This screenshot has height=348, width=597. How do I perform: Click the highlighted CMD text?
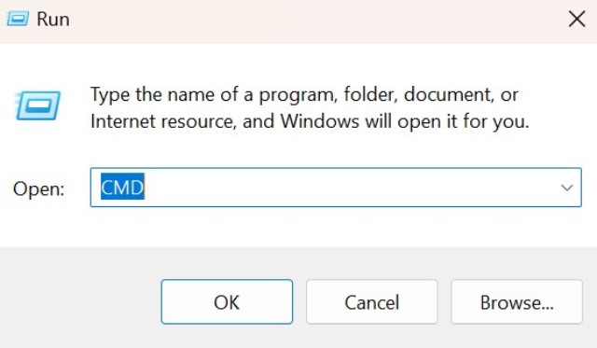(x=122, y=187)
